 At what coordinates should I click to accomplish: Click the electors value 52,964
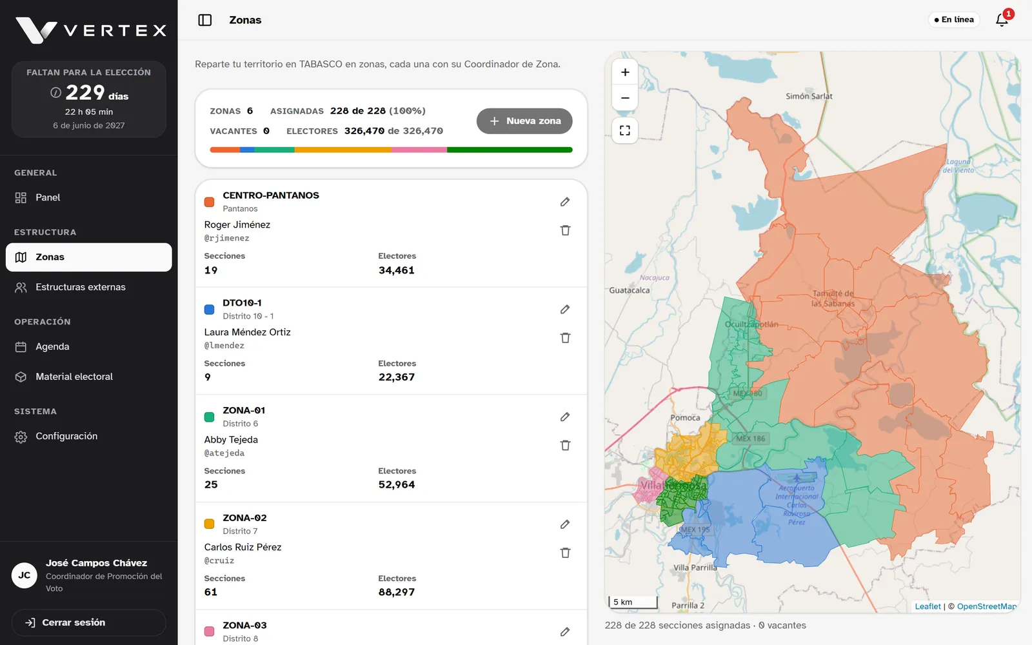397,485
